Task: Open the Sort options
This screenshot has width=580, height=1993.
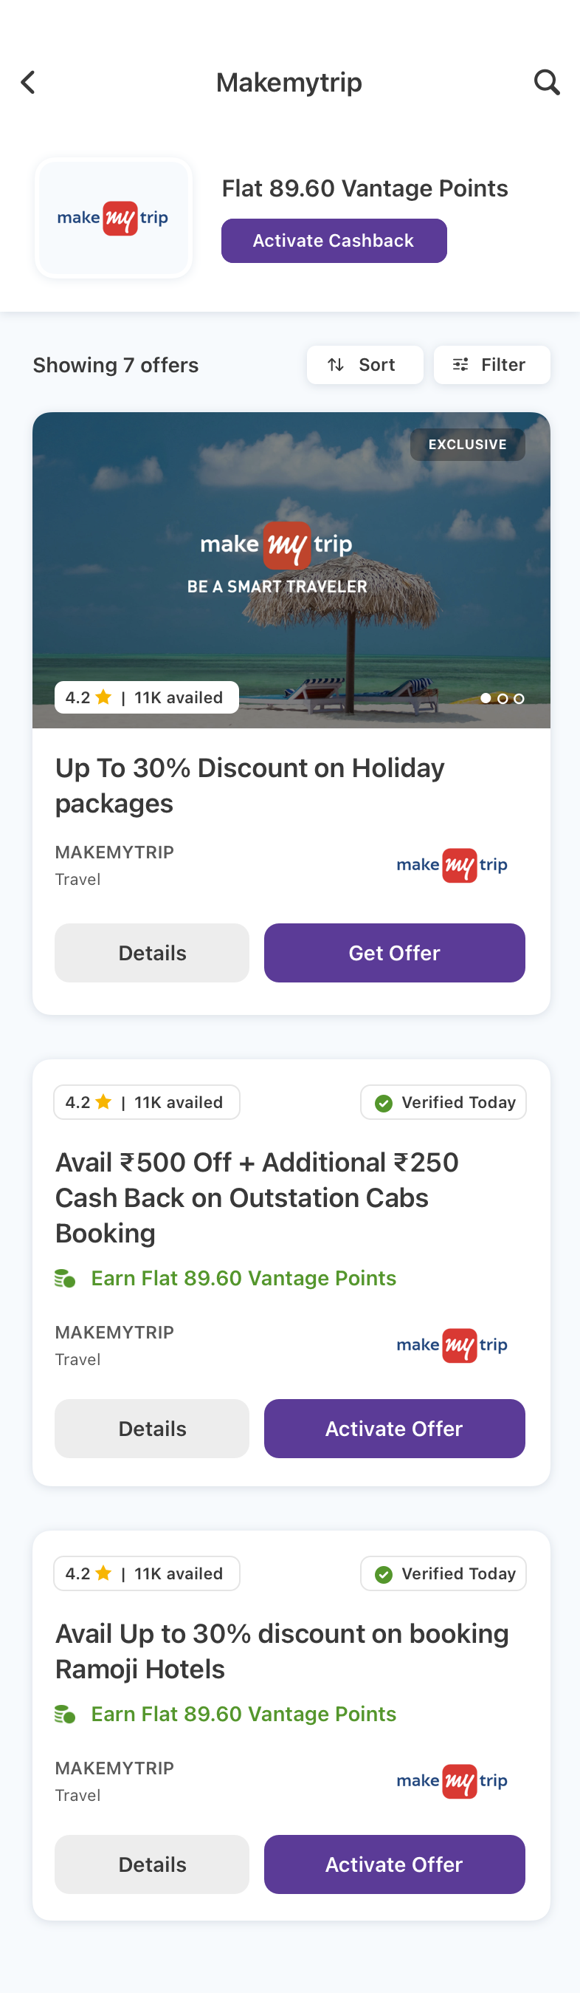Action: click(x=365, y=364)
